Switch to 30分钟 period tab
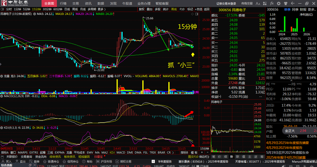This screenshot has width=317, height=167. 47,9
